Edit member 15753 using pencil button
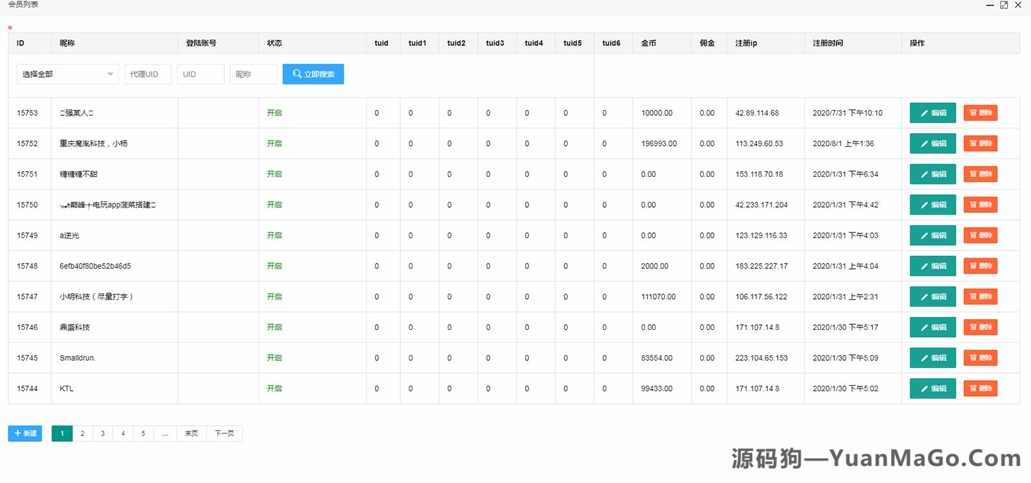The width and height of the screenshot is (1031, 483). (x=932, y=113)
